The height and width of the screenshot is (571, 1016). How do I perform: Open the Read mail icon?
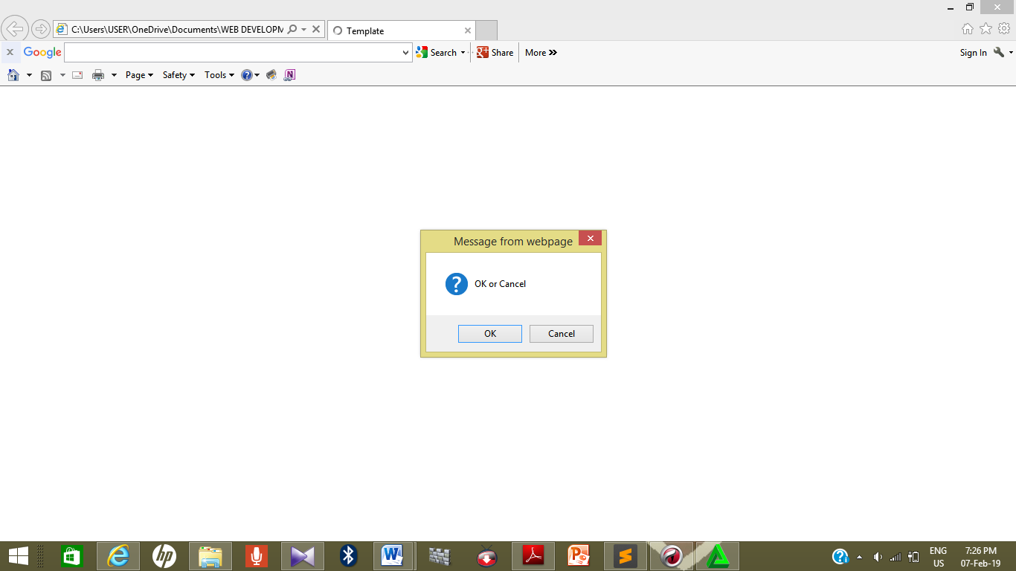coord(77,74)
